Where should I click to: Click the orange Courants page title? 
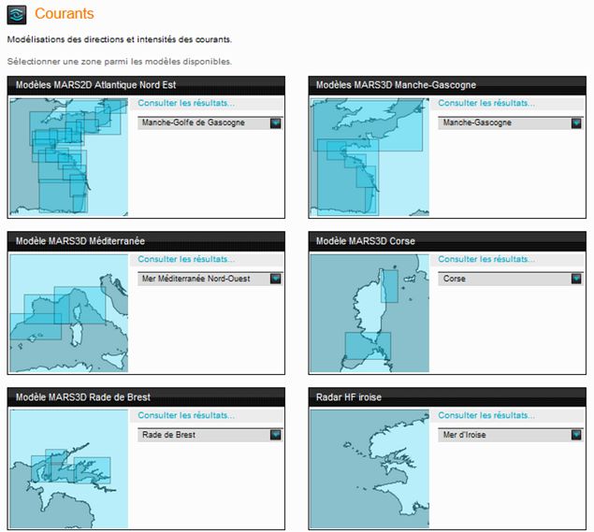[64, 14]
